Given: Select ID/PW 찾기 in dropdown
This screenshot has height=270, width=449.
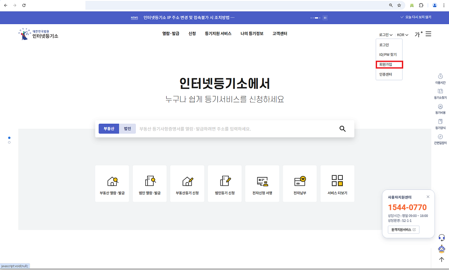Looking at the screenshot, I should (x=388, y=54).
